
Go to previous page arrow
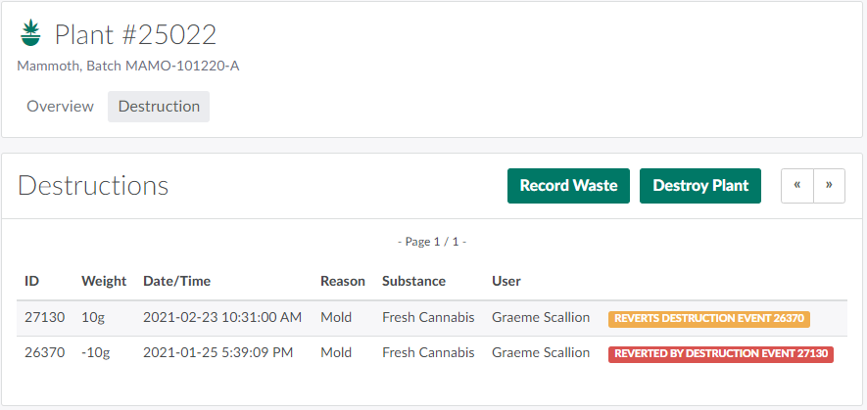(797, 186)
